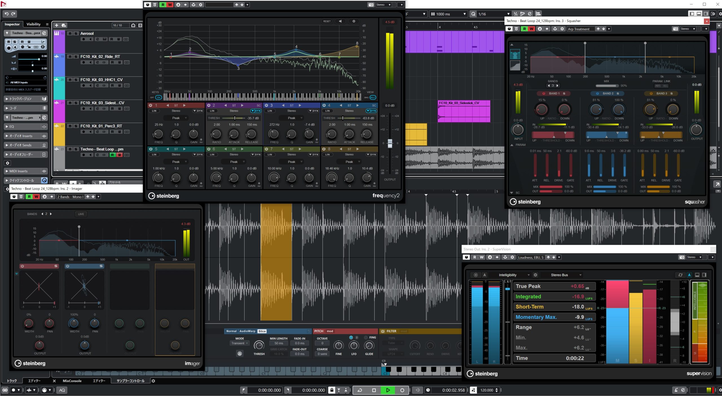
Task: Open the MixConsole tab in lower zone
Action: [x=72, y=381]
